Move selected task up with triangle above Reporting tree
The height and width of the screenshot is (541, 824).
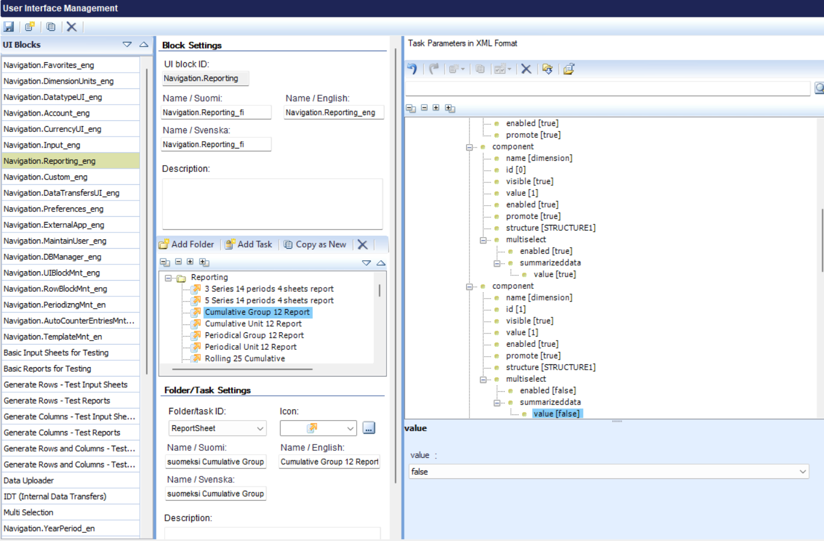tap(381, 263)
